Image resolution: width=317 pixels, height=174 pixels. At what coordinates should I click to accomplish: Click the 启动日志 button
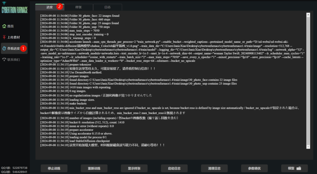point(174,168)
